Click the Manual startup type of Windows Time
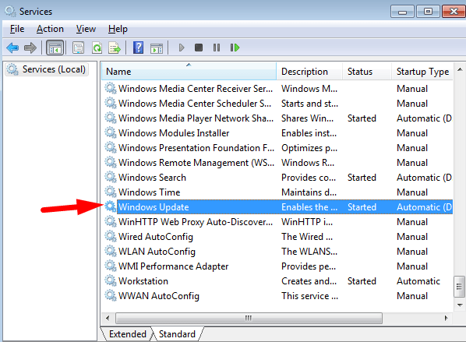466x342 pixels. point(412,192)
